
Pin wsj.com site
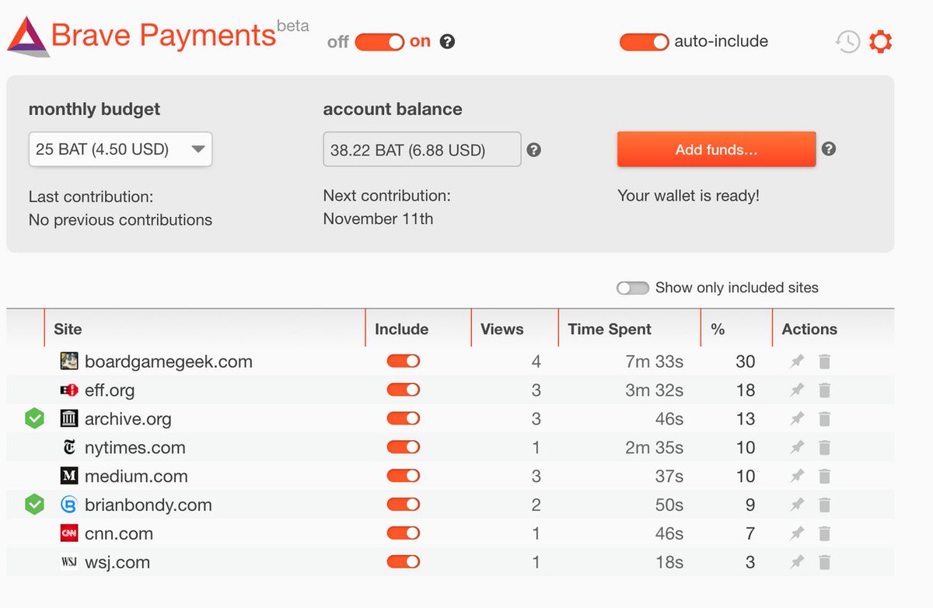[797, 562]
